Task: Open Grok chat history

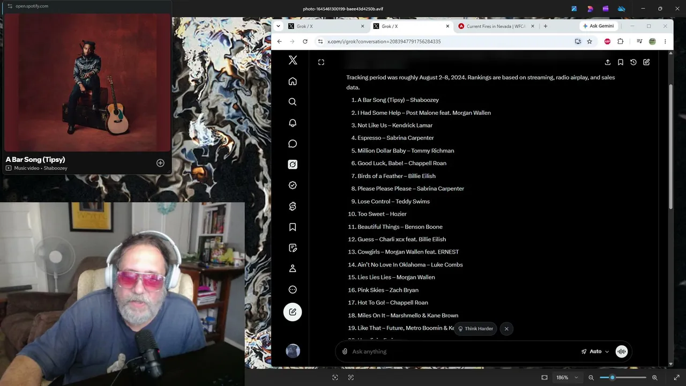Action: pos(633,62)
